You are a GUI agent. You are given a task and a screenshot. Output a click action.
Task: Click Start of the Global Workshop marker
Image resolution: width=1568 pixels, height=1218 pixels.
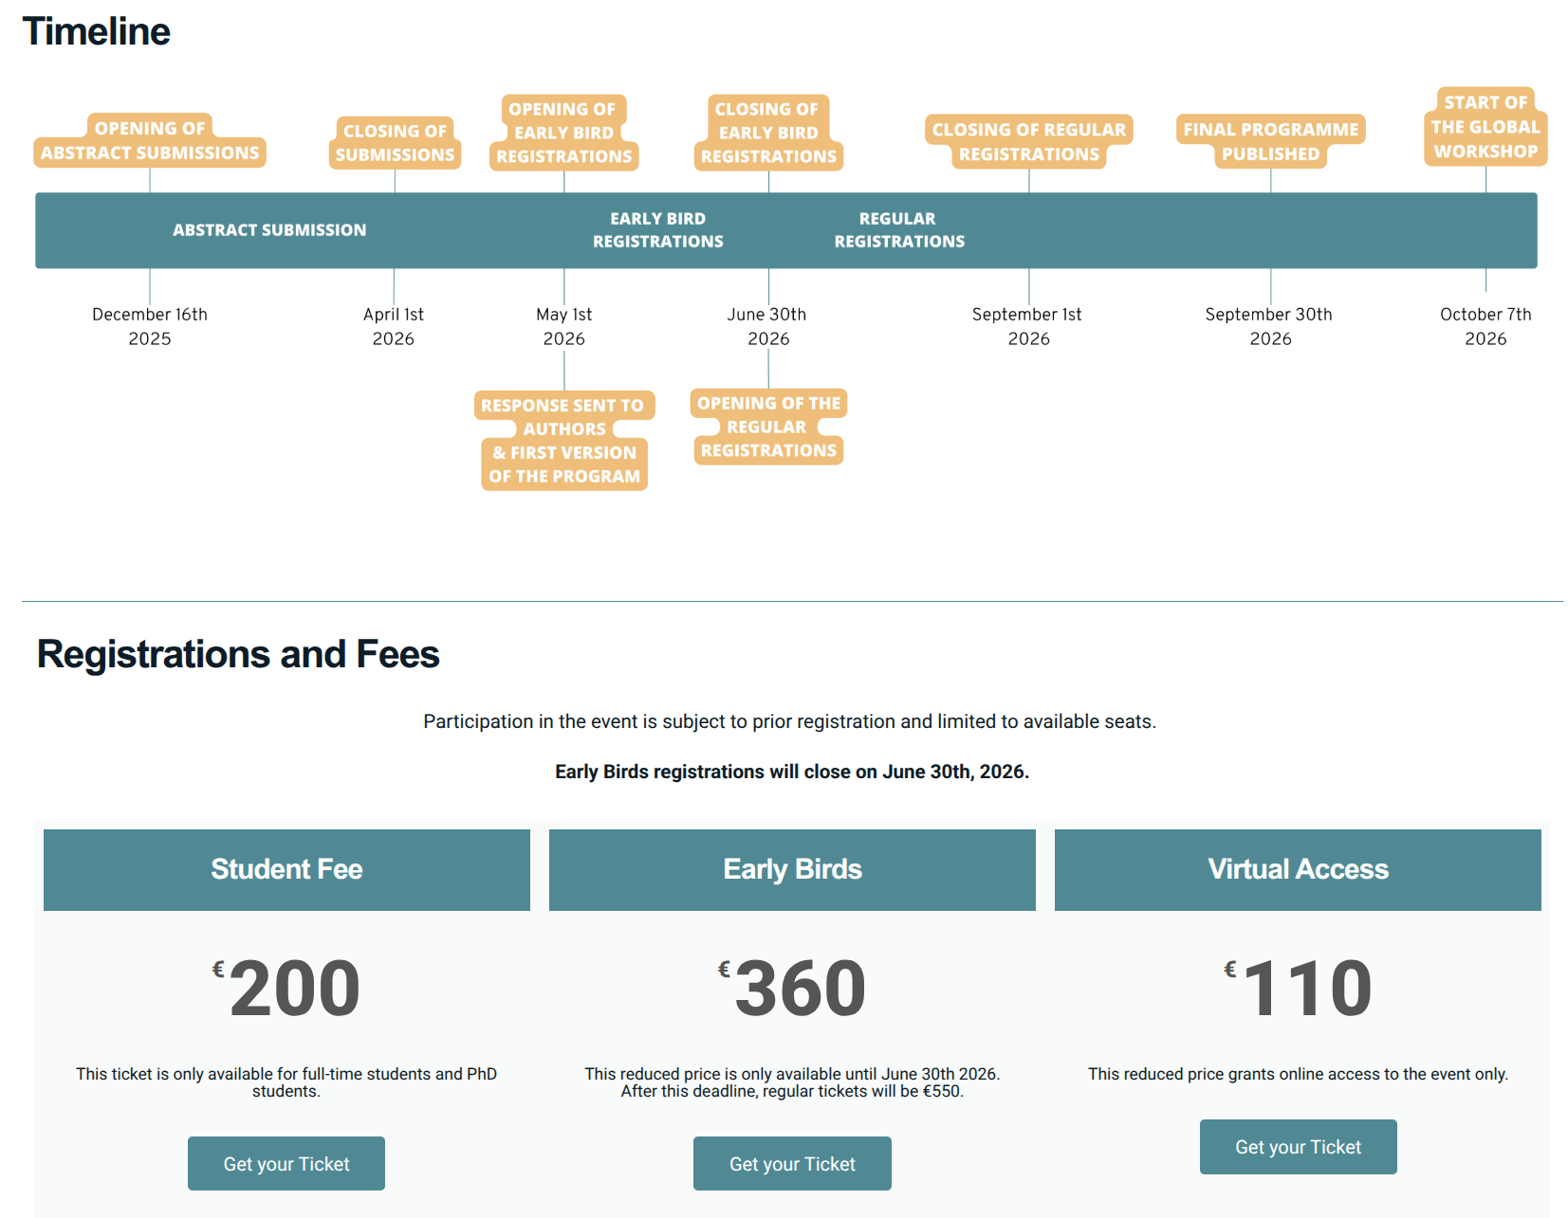(1485, 126)
